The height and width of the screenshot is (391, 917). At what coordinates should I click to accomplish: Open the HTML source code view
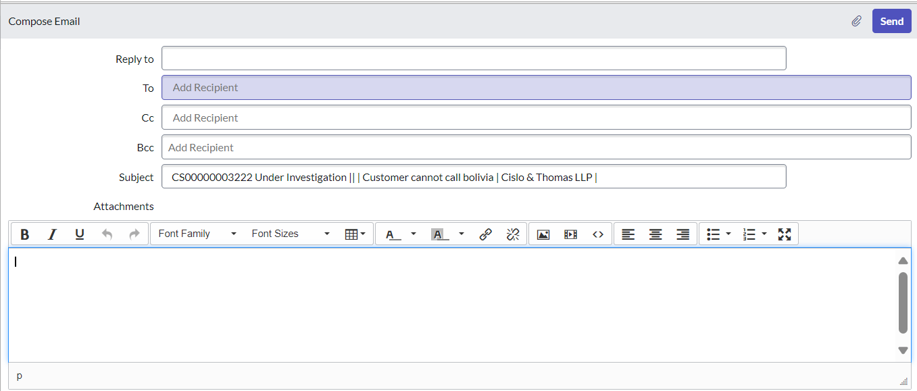[597, 234]
